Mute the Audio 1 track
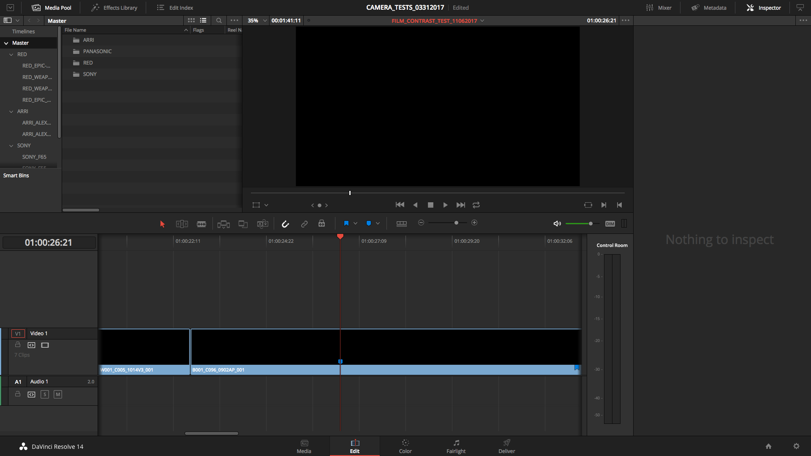Viewport: 811px width, 456px height. tap(58, 394)
